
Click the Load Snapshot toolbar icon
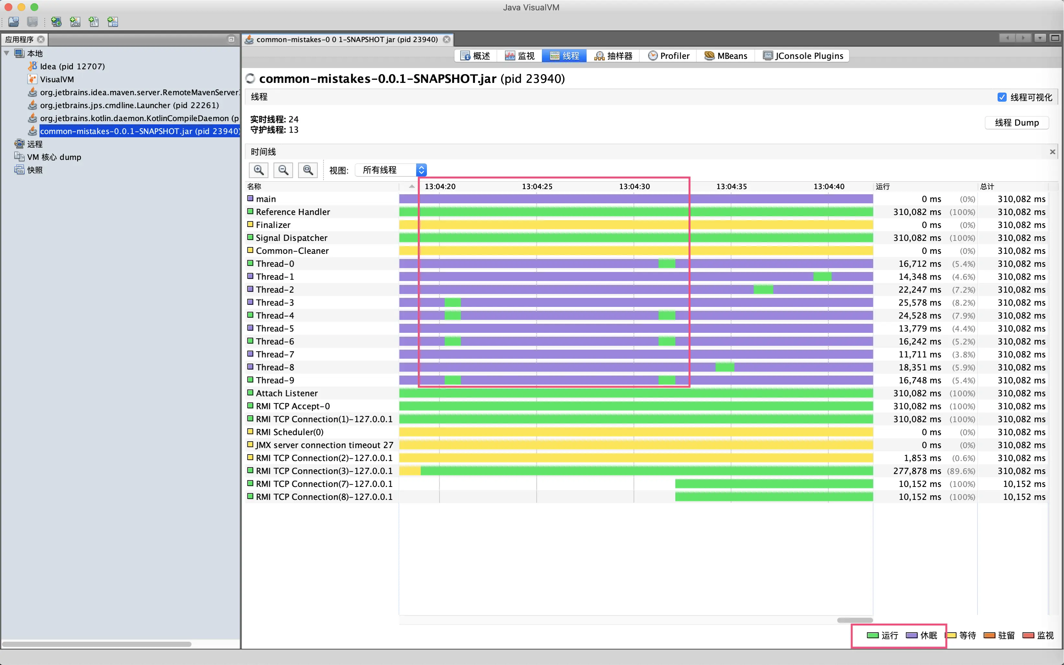14,22
